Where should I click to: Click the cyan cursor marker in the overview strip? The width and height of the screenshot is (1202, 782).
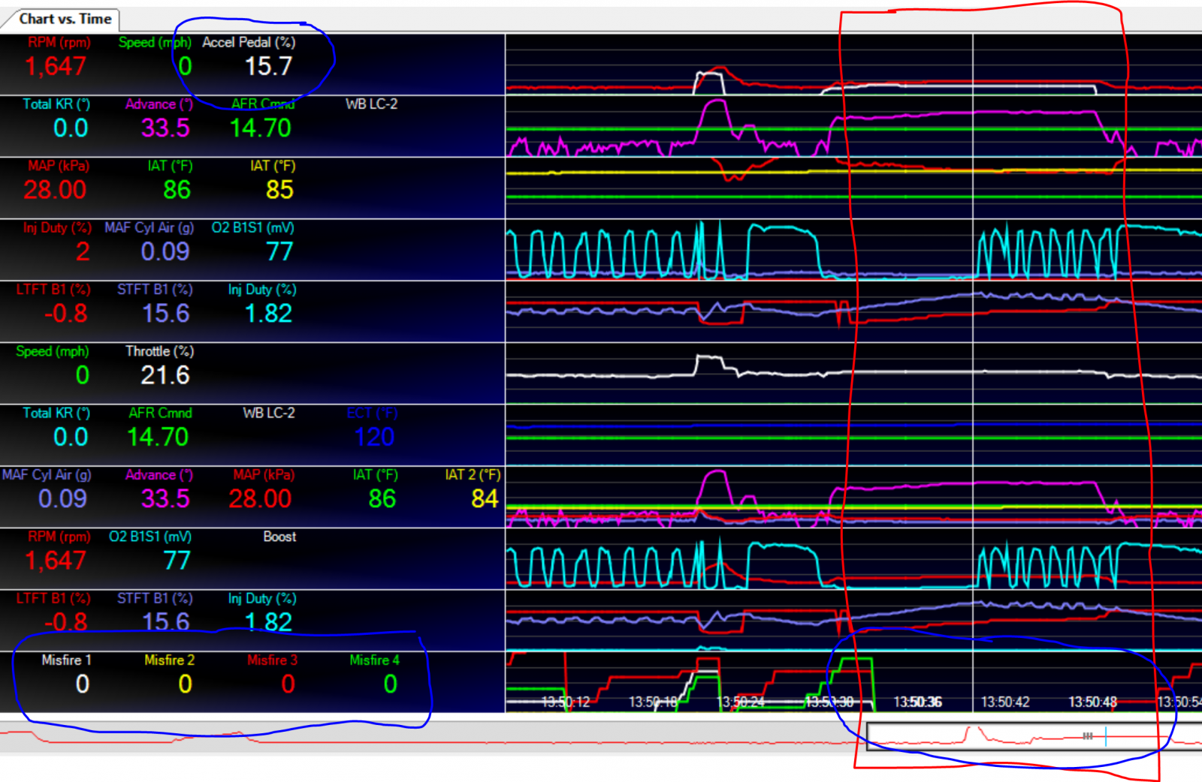(x=1106, y=736)
